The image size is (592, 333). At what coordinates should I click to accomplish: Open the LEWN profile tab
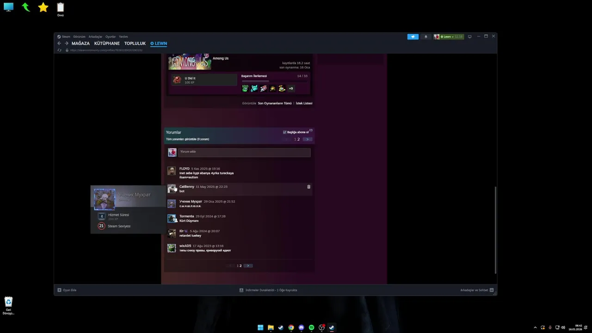coord(159,43)
